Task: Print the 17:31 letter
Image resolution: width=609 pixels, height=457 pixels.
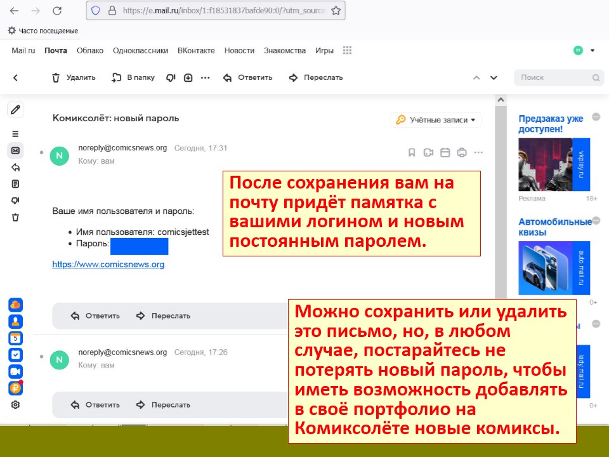Action: pyautogui.click(x=462, y=152)
